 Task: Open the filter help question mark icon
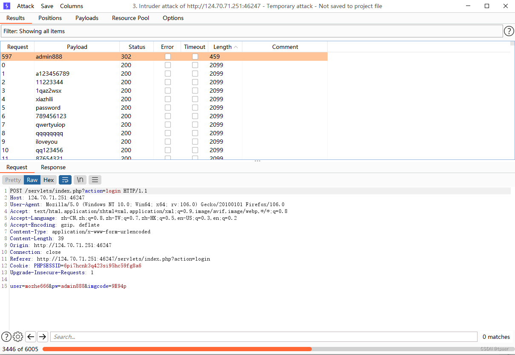point(509,31)
